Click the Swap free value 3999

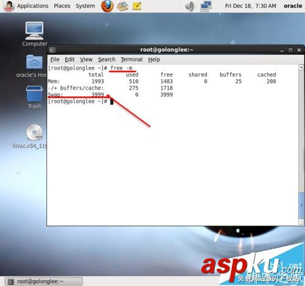pyautogui.click(x=167, y=95)
